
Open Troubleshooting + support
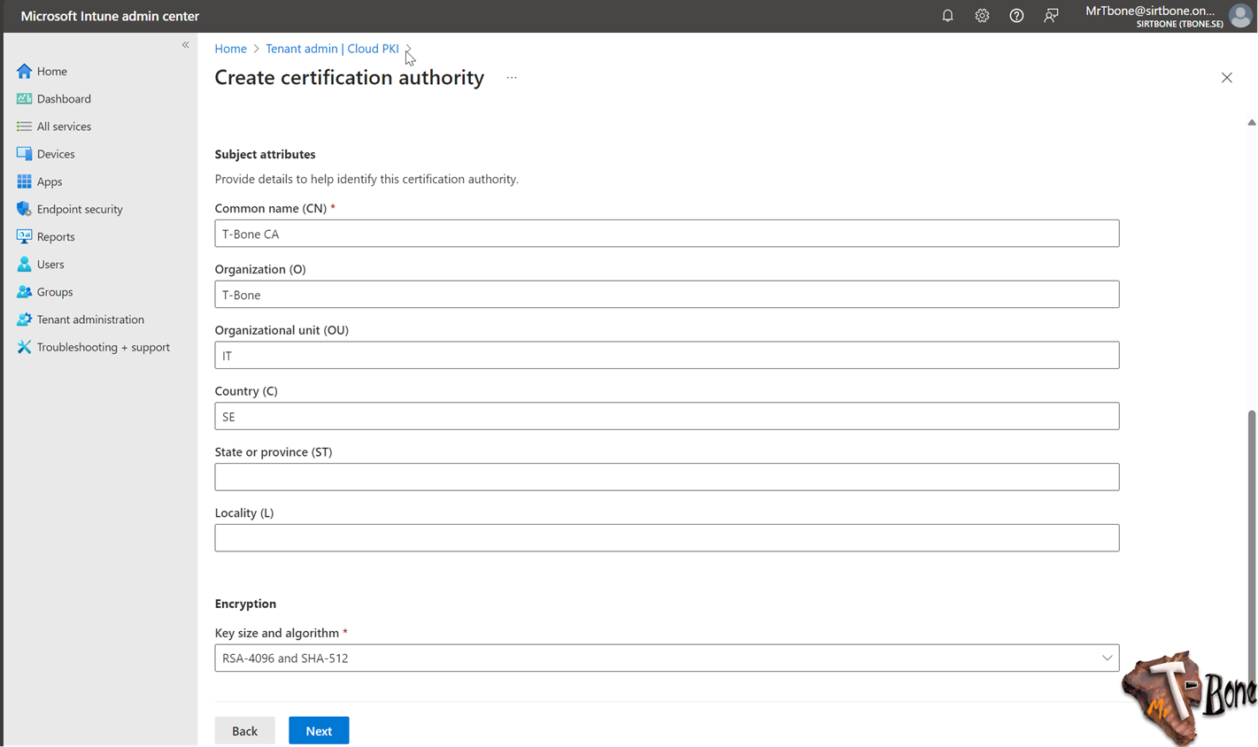pyautogui.click(x=103, y=347)
